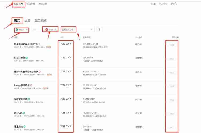Screen dimensions: 201x133
Task: Open the 盘口模式 tab
Action: [40, 20]
